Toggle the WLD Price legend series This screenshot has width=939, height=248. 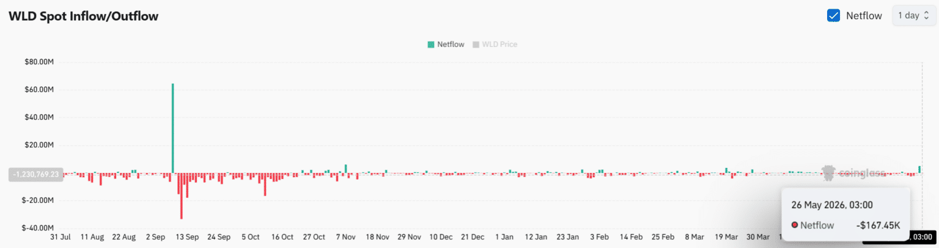[x=495, y=45]
